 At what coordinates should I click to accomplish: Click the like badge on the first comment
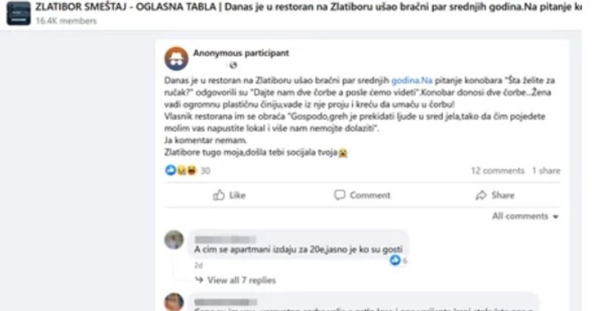click(395, 260)
